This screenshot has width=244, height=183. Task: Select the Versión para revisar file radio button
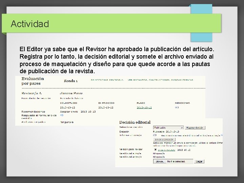(155, 150)
